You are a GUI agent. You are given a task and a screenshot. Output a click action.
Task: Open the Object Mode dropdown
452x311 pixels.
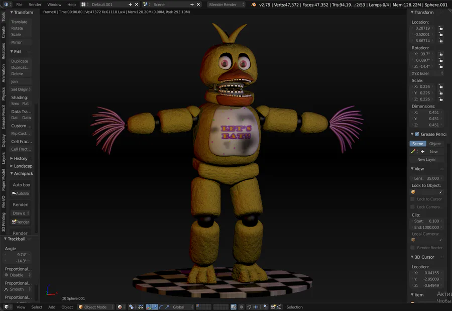[96, 307]
